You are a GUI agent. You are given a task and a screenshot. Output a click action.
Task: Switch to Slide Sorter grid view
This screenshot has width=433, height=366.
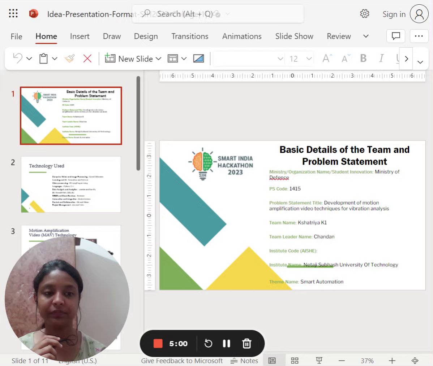pyautogui.click(x=295, y=361)
